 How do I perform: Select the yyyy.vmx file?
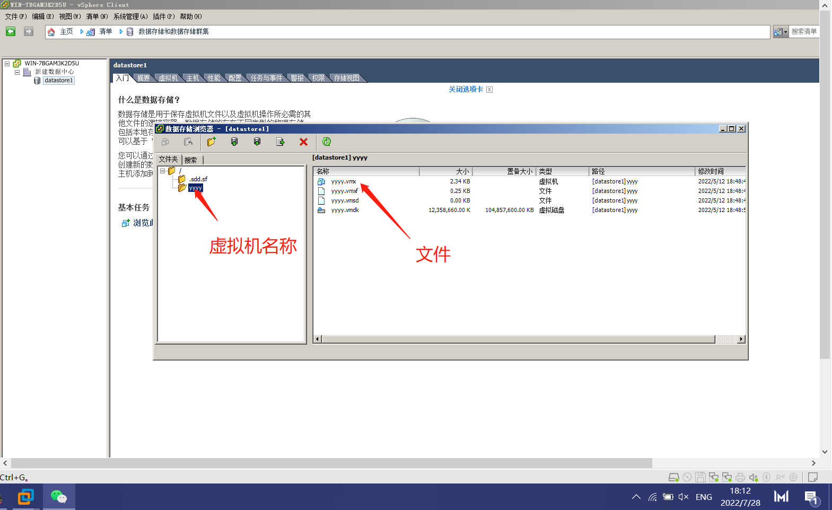tap(344, 181)
